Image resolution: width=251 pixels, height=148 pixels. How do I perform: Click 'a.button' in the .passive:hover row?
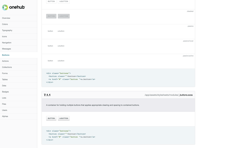[61, 46]
